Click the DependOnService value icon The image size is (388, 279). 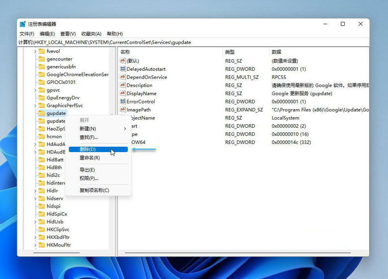click(x=123, y=77)
